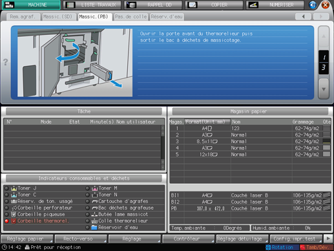Image resolution: width=334 pixels, height=251 pixels.
Task: Switch to the Massic.(SD) tab
Action: coord(58,17)
